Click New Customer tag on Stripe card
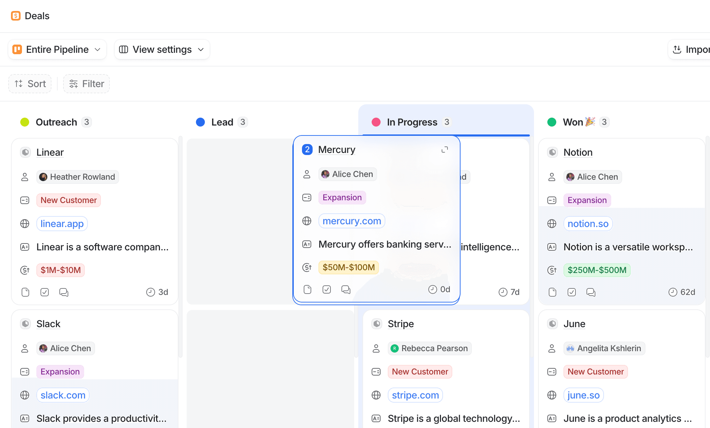Image resolution: width=710 pixels, height=428 pixels. pyautogui.click(x=420, y=372)
